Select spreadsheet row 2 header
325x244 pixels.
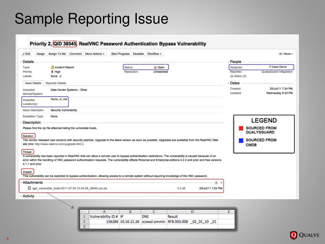[84, 221]
